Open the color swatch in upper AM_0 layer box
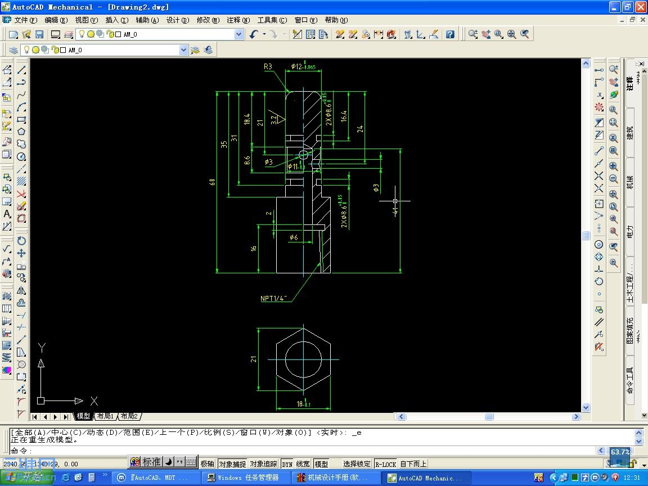Viewport: 648px width, 486px height. coord(118,34)
